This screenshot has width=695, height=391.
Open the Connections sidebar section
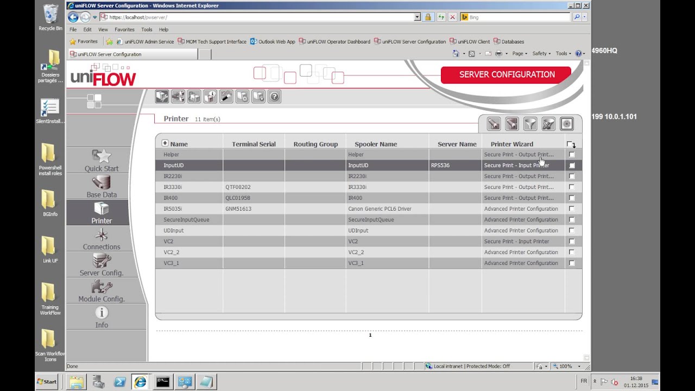point(102,238)
